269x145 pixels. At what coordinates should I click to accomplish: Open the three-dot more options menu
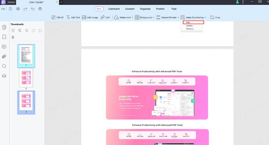click(x=243, y=2)
